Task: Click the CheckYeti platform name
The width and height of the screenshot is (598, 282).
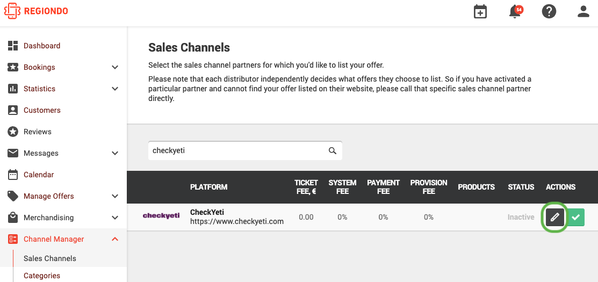Action: pos(207,212)
